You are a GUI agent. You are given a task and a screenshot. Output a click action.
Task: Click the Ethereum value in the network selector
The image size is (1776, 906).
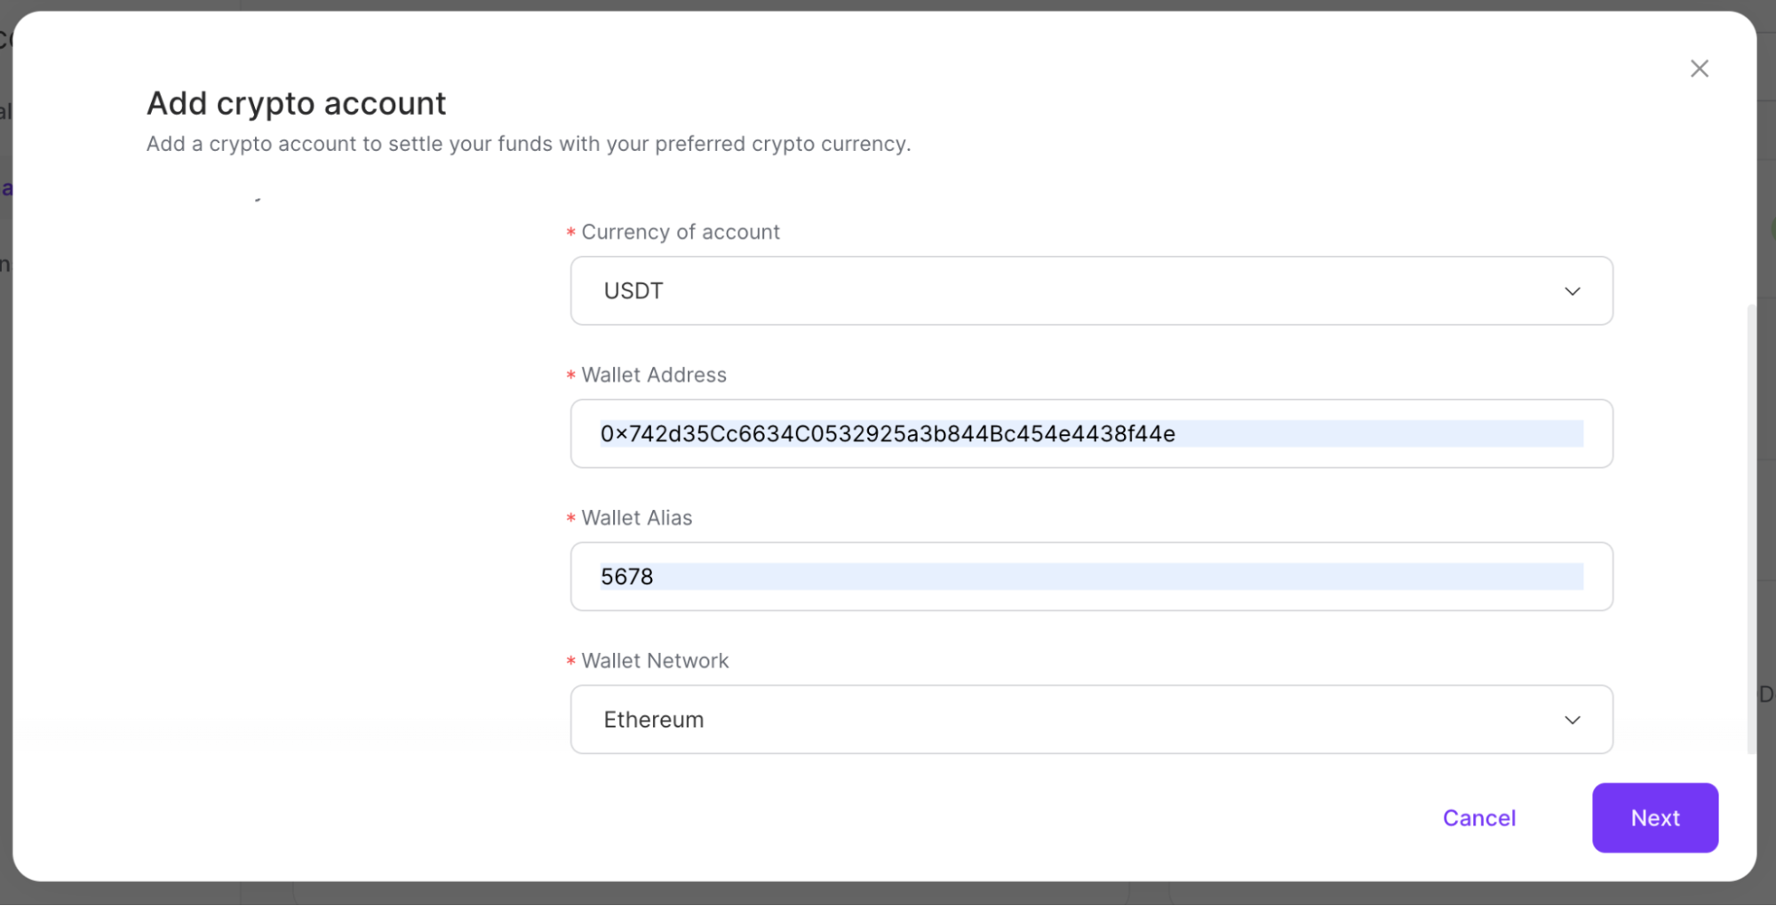coord(653,719)
